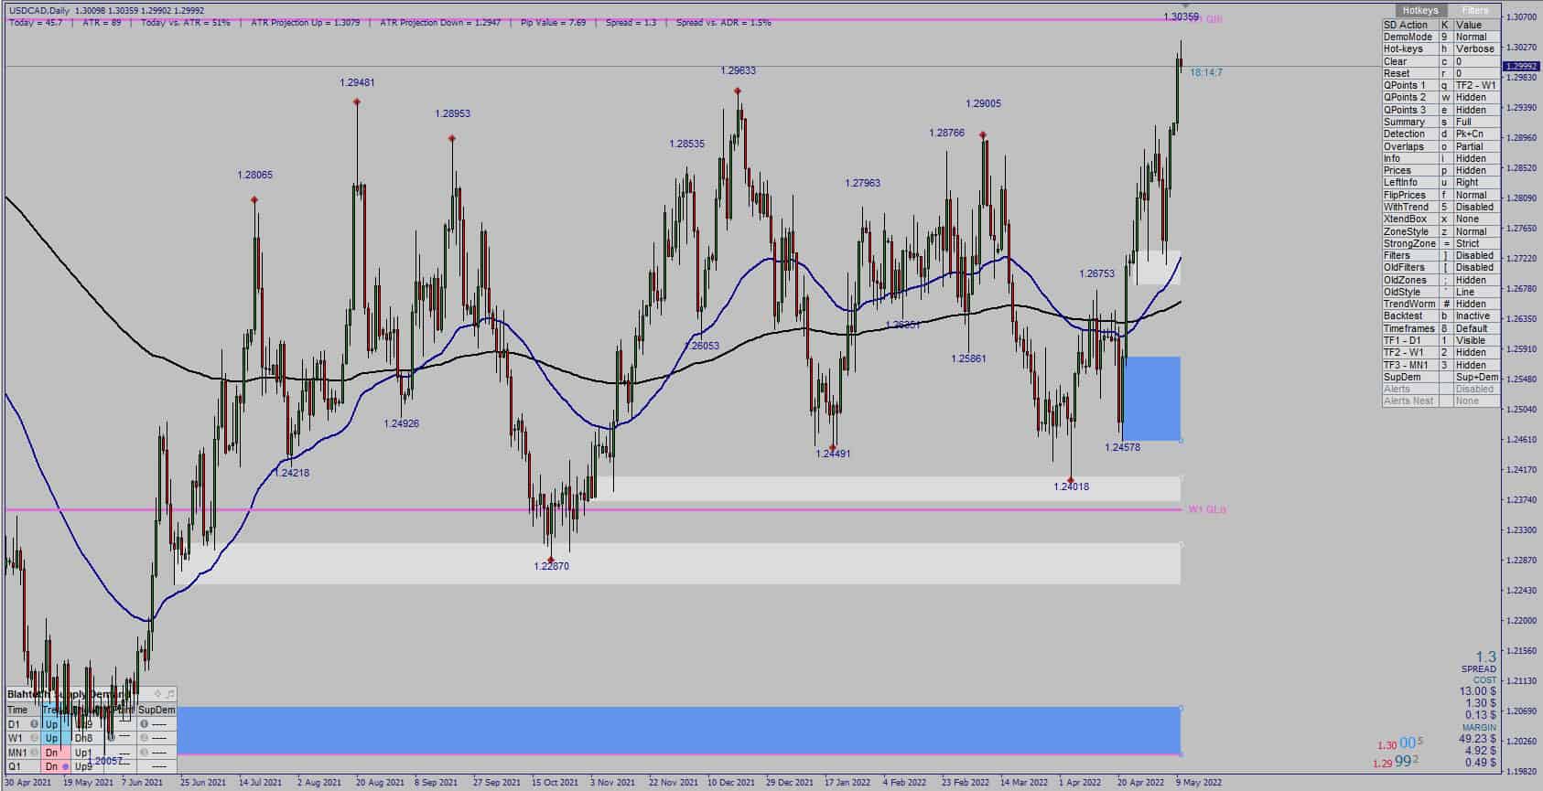Click the StrongZone row label
Image resolution: width=1543 pixels, height=791 pixels.
1410,243
